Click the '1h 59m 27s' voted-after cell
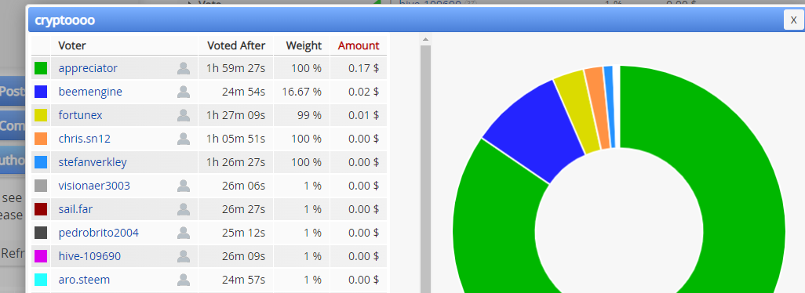This screenshot has height=293, width=805. click(x=235, y=68)
